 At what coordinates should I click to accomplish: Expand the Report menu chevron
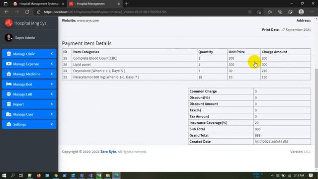[x=52, y=104]
